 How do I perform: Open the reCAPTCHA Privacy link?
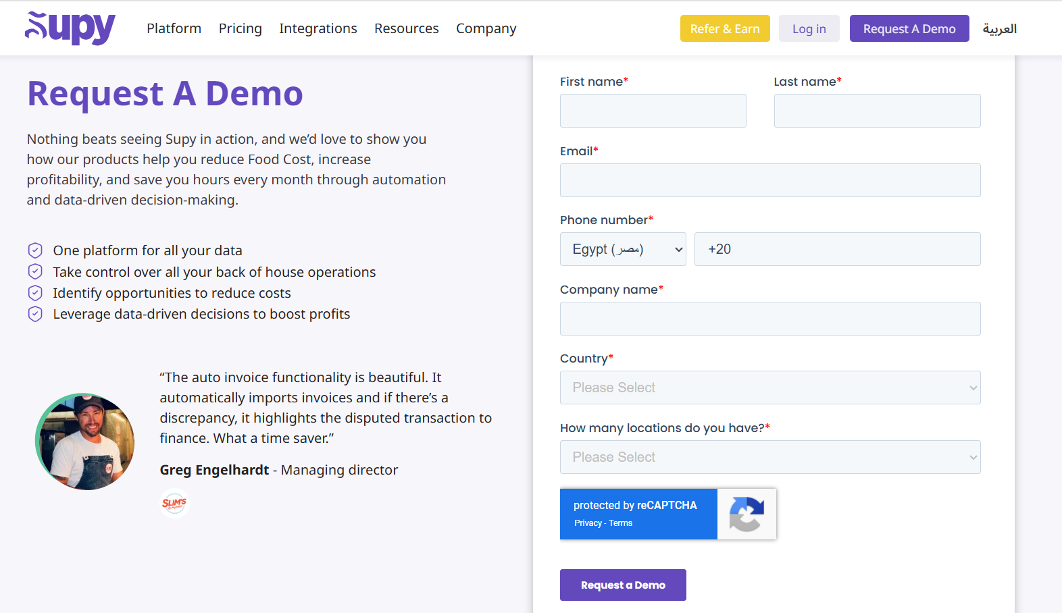pyautogui.click(x=588, y=523)
